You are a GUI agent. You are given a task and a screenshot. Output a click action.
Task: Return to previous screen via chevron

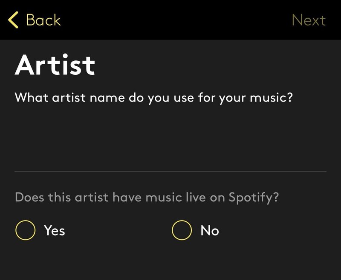13,20
